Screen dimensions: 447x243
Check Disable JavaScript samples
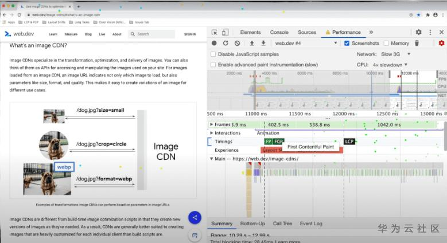tap(213, 54)
